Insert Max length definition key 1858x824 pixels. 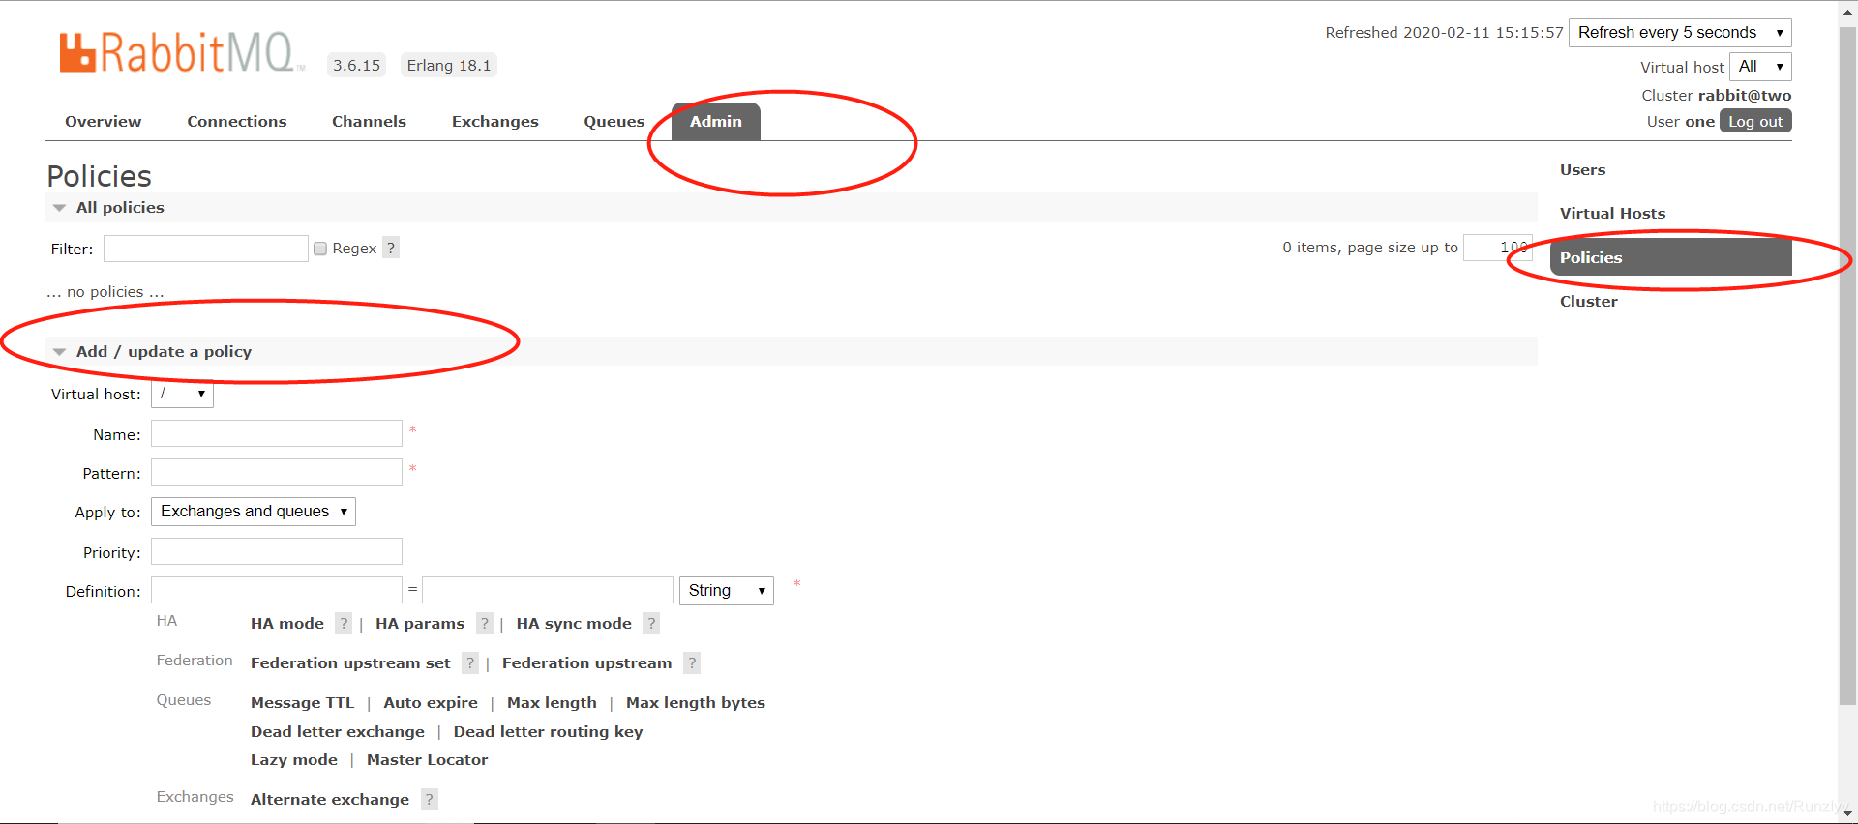click(x=552, y=703)
